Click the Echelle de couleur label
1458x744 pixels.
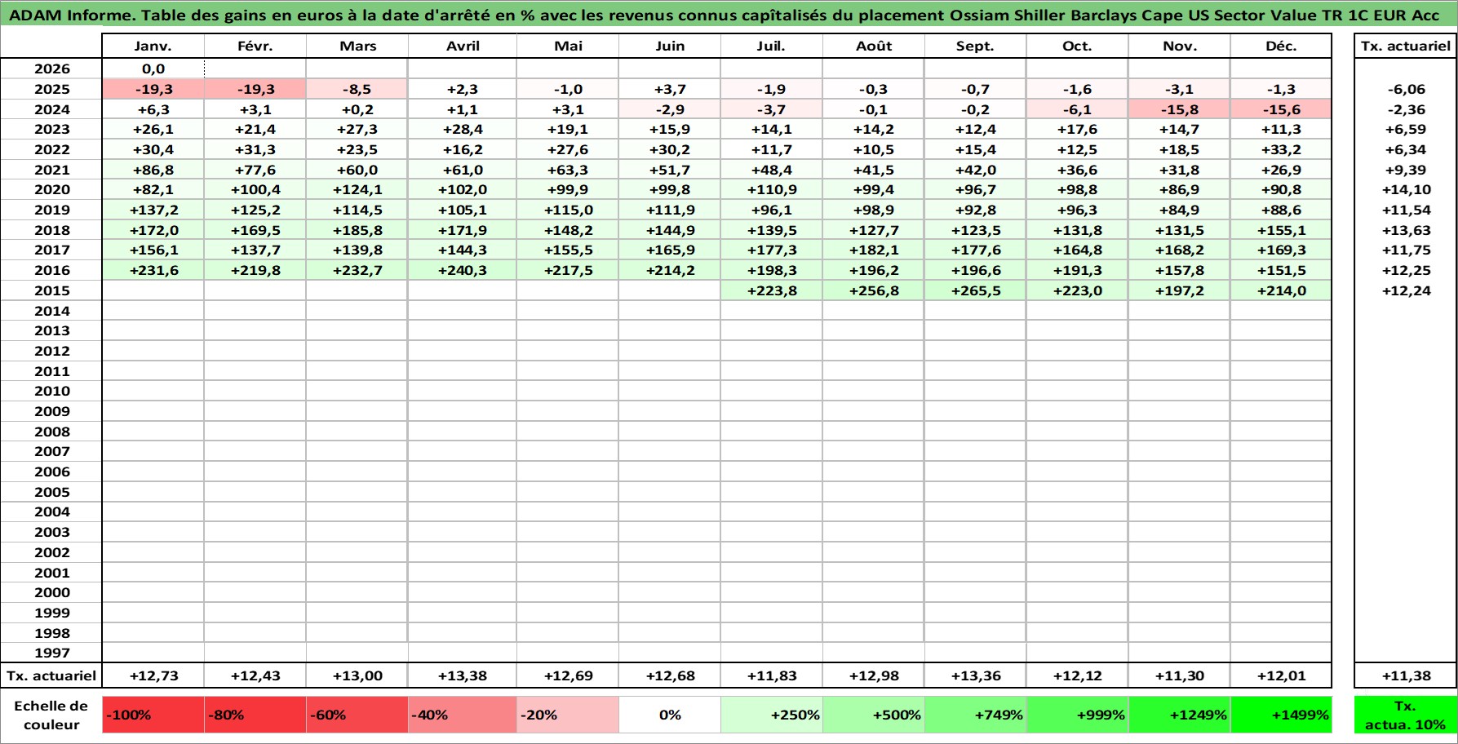click(51, 715)
